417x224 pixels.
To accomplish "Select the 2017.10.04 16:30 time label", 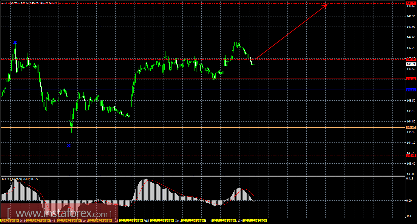I will pyautogui.click(x=194, y=221).
